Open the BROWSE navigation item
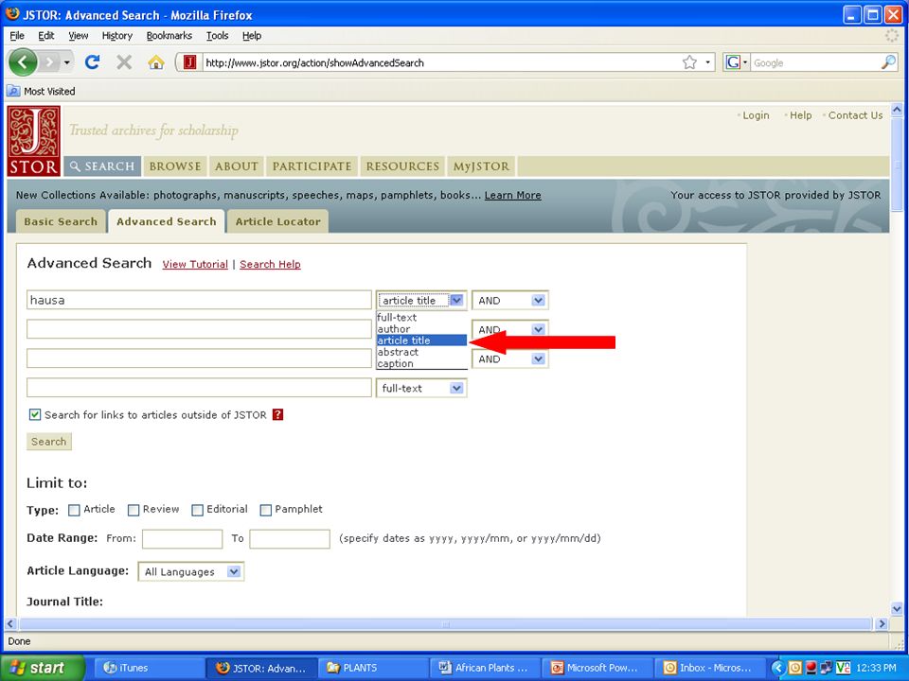The width and height of the screenshot is (909, 681). tap(175, 166)
